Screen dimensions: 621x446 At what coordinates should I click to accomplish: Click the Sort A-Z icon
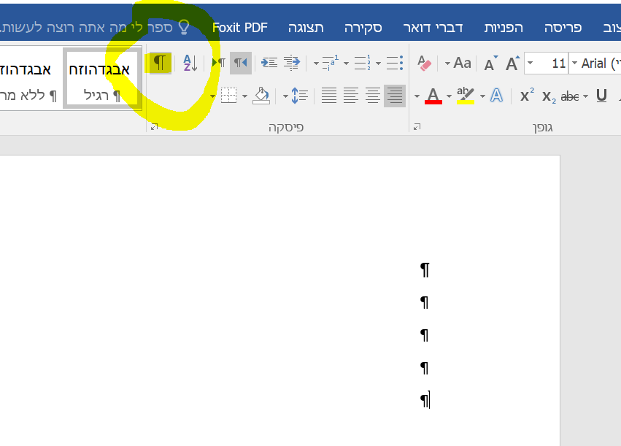coord(190,63)
